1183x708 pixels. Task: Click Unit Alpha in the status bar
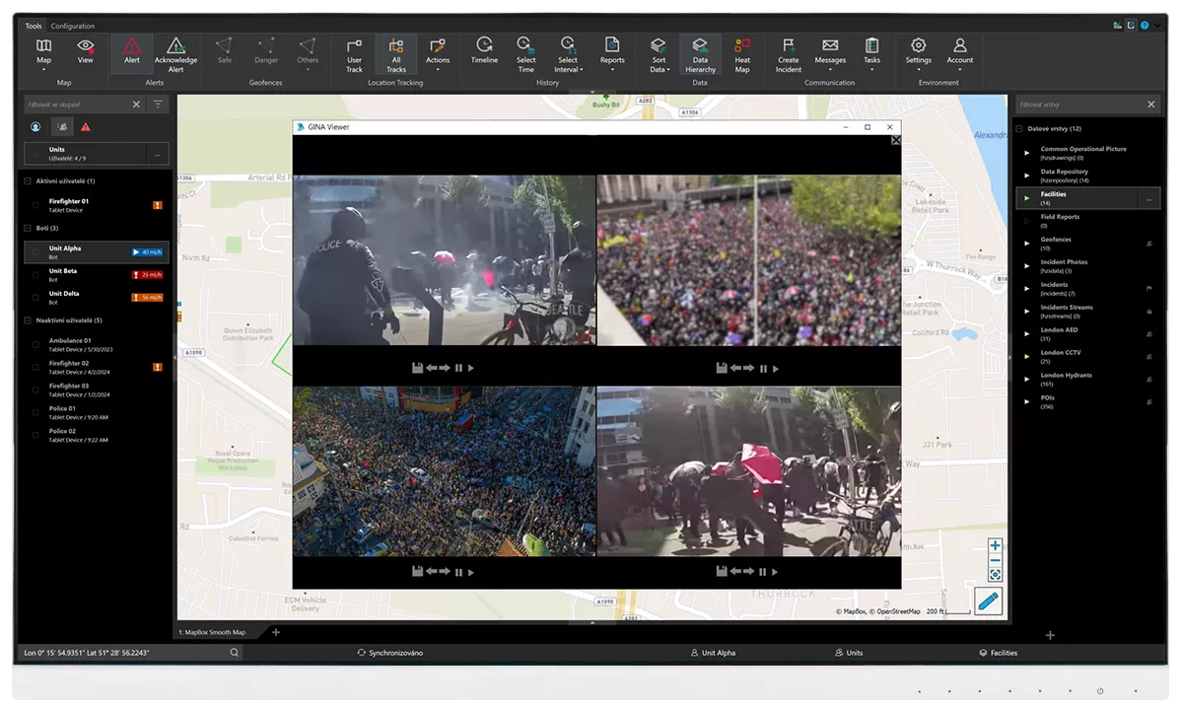coord(713,653)
